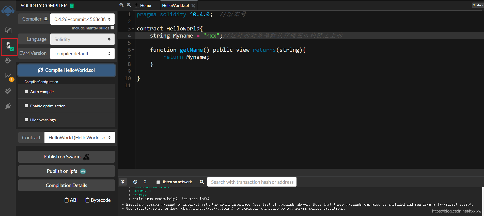Click the transaction hash search field
The width and height of the screenshot is (484, 216).
coord(252,182)
